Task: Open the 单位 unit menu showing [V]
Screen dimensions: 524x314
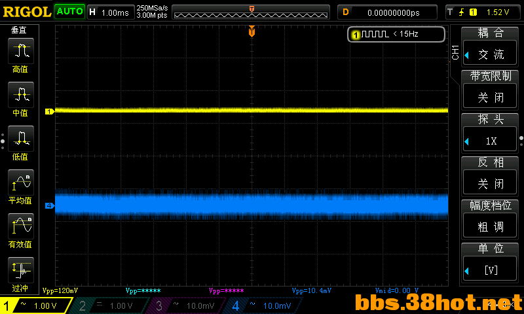Action: point(490,262)
